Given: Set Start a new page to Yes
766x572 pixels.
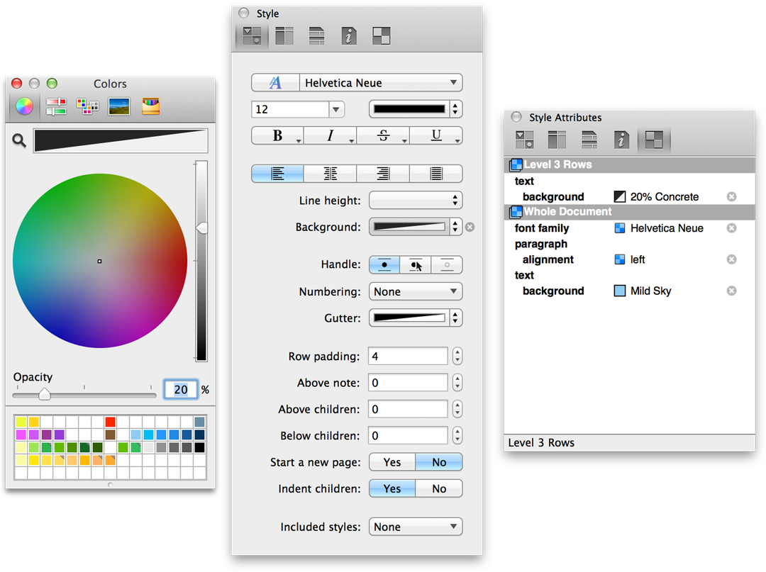Looking at the screenshot, I should coord(392,462).
